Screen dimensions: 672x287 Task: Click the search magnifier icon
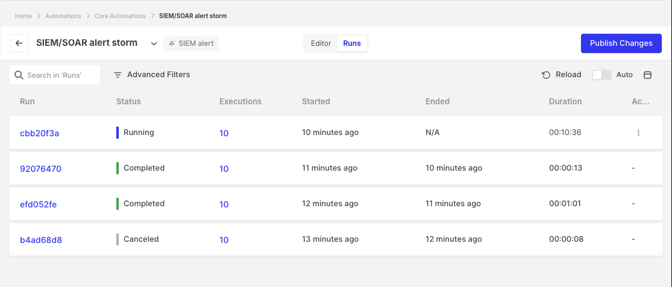[19, 75]
